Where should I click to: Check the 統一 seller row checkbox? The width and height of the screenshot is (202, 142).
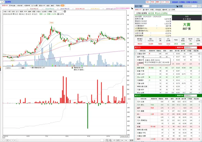[x=136, y=114]
